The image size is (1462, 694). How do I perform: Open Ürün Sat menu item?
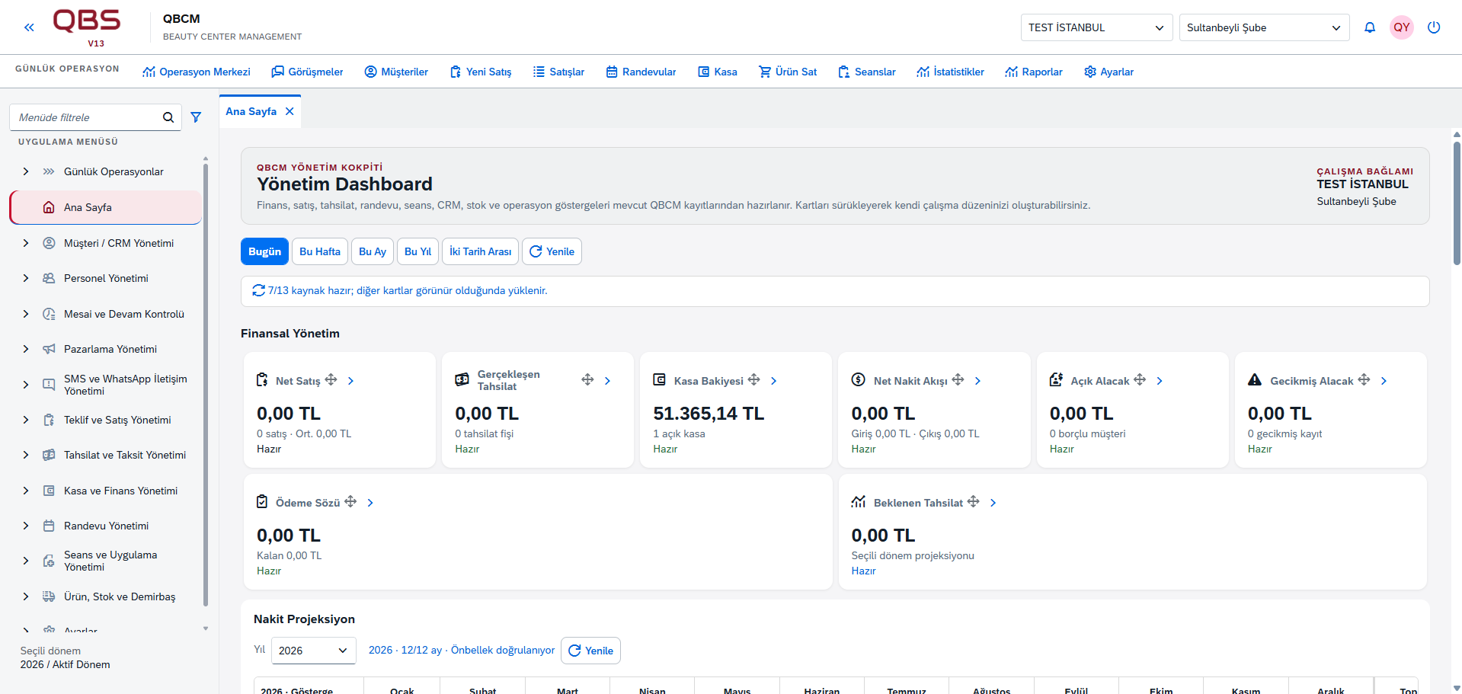(x=788, y=72)
